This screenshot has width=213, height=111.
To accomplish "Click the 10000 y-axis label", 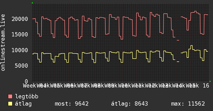I will [x=20, y=50].
